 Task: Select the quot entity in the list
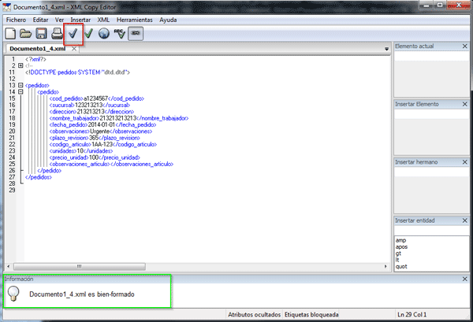click(x=401, y=266)
